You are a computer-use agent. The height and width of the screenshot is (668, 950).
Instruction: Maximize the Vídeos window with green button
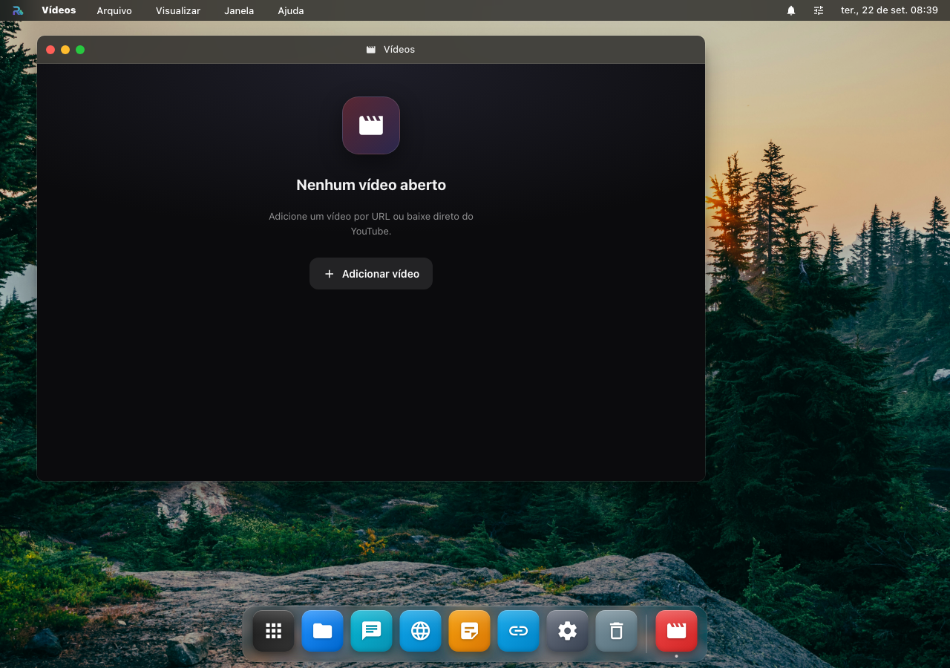tap(80, 50)
